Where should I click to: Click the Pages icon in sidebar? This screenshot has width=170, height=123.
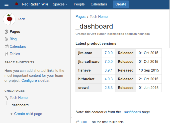point(6,32)
